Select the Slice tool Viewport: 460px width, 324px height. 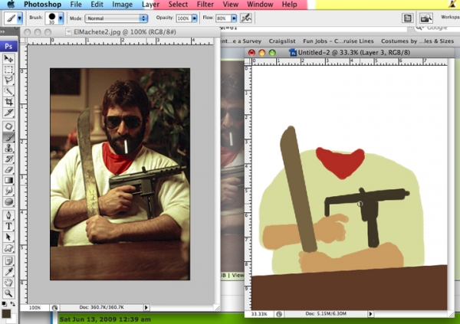[8, 113]
